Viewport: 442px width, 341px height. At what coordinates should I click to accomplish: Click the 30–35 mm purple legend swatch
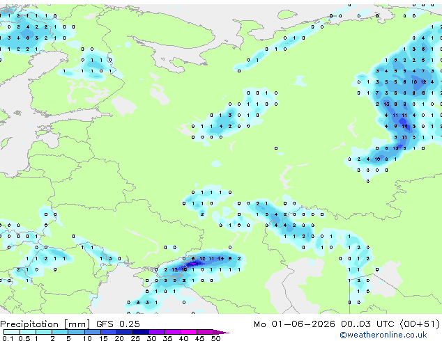tap(157, 332)
